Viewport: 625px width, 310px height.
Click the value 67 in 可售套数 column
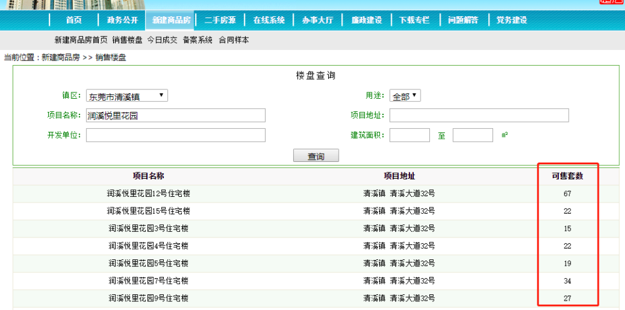(567, 194)
